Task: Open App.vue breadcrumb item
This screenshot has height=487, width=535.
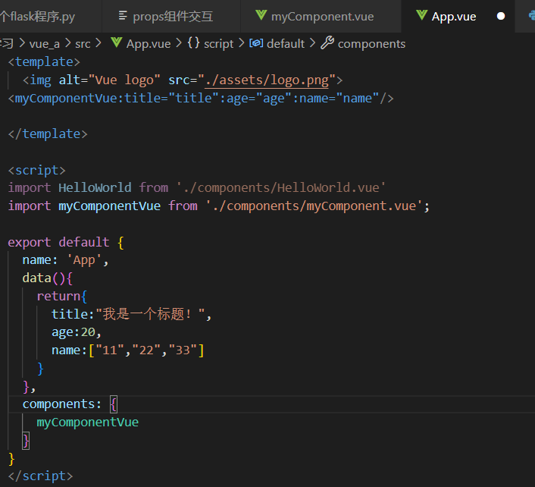Action: pyautogui.click(x=149, y=44)
